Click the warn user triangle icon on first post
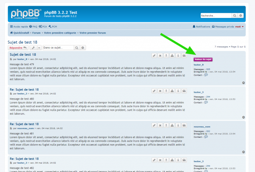Image resolution: width=255 pixels, height=172 pixels. pyautogui.click(x=172, y=56)
